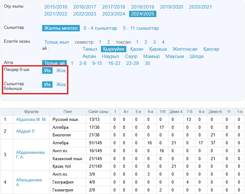Set Пәндер б-ша to Жоқ
Viewport: 245px width, 194px height.
coord(61,71)
